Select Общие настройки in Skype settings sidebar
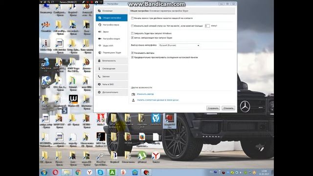Screen dimensions: 313x176 112,18
